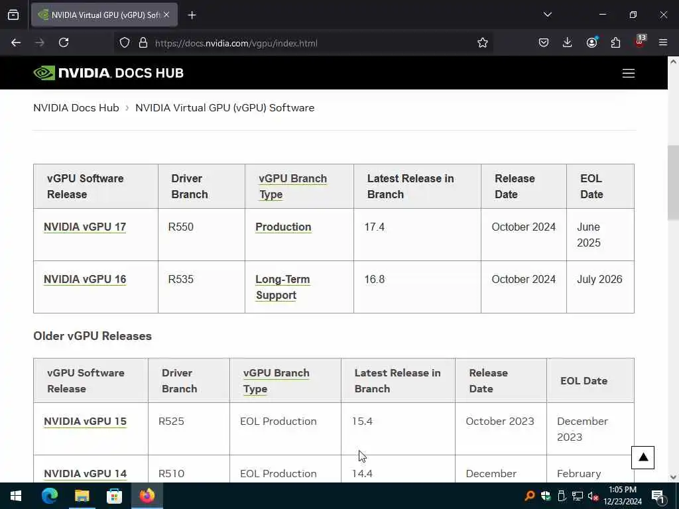
Task: Open File Explorer from taskbar
Action: point(82,496)
